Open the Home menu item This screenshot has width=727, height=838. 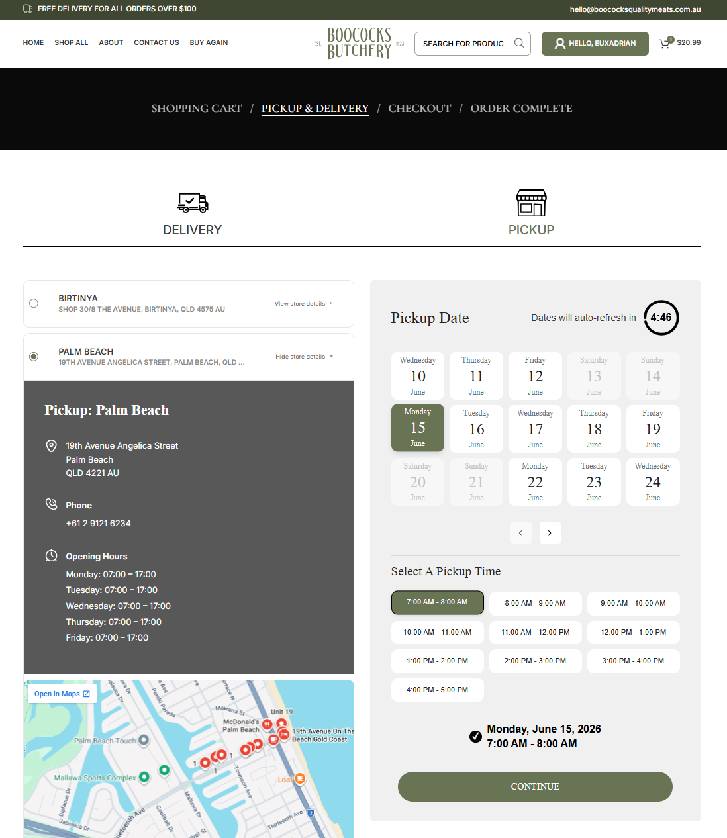[x=33, y=42]
